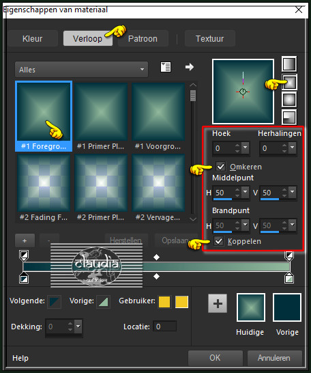This screenshot has width=311, height=373.
Task: Switch to the Kleur tab
Action: (33, 38)
